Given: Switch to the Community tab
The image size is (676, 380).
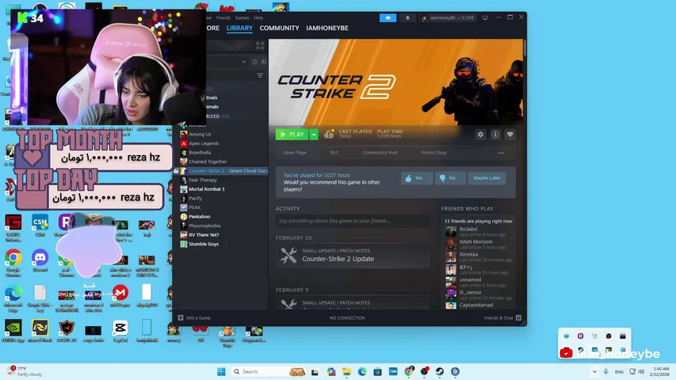Looking at the screenshot, I should (x=280, y=28).
